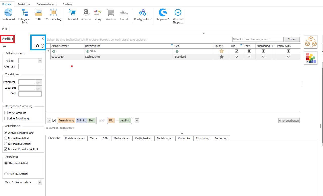
Task: Click the Weitere Shops plus icon
Action: click(178, 13)
